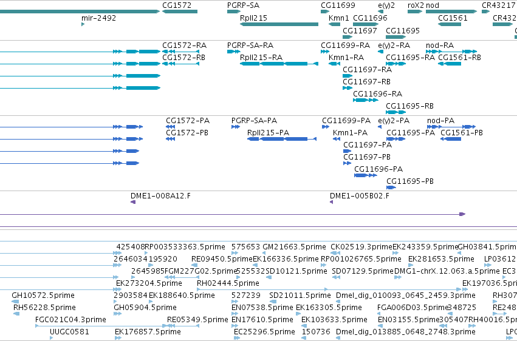Click the CG11697 gene label
This screenshot has height=341, width=517.
pos(360,30)
